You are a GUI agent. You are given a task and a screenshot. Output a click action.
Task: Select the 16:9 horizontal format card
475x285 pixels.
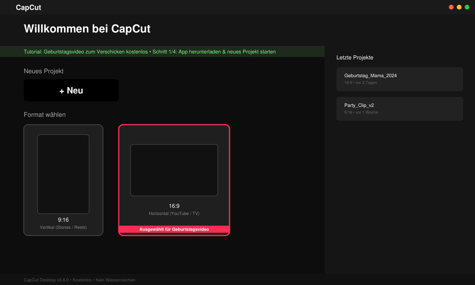pos(174,180)
